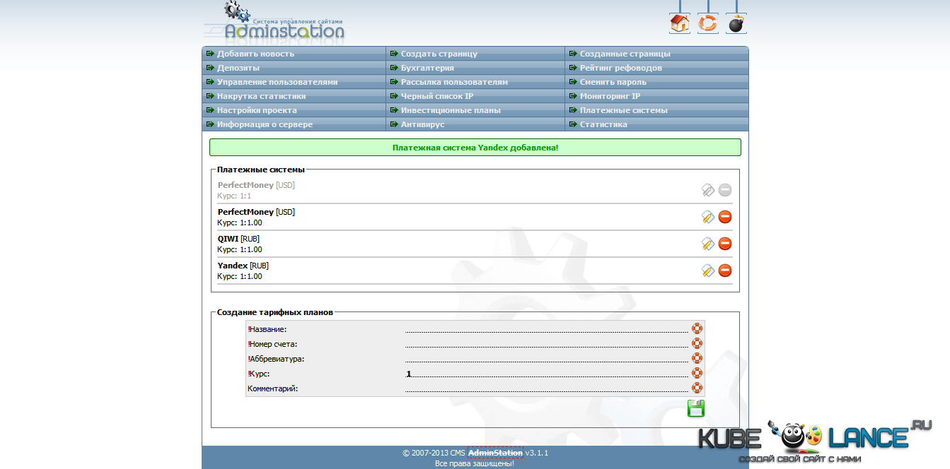The width and height of the screenshot is (950, 469).
Task: Delete the Yandex payment system
Action: click(725, 271)
